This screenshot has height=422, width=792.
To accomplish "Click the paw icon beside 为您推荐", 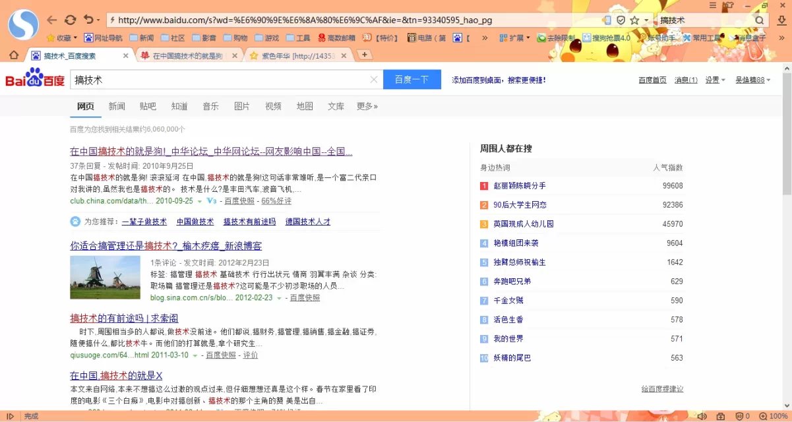I will pos(76,222).
